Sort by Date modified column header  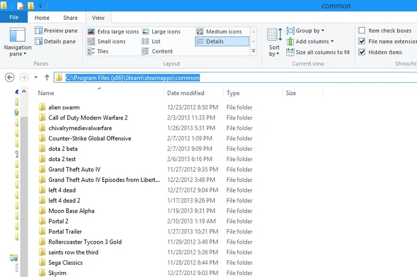pyautogui.click(x=193, y=93)
